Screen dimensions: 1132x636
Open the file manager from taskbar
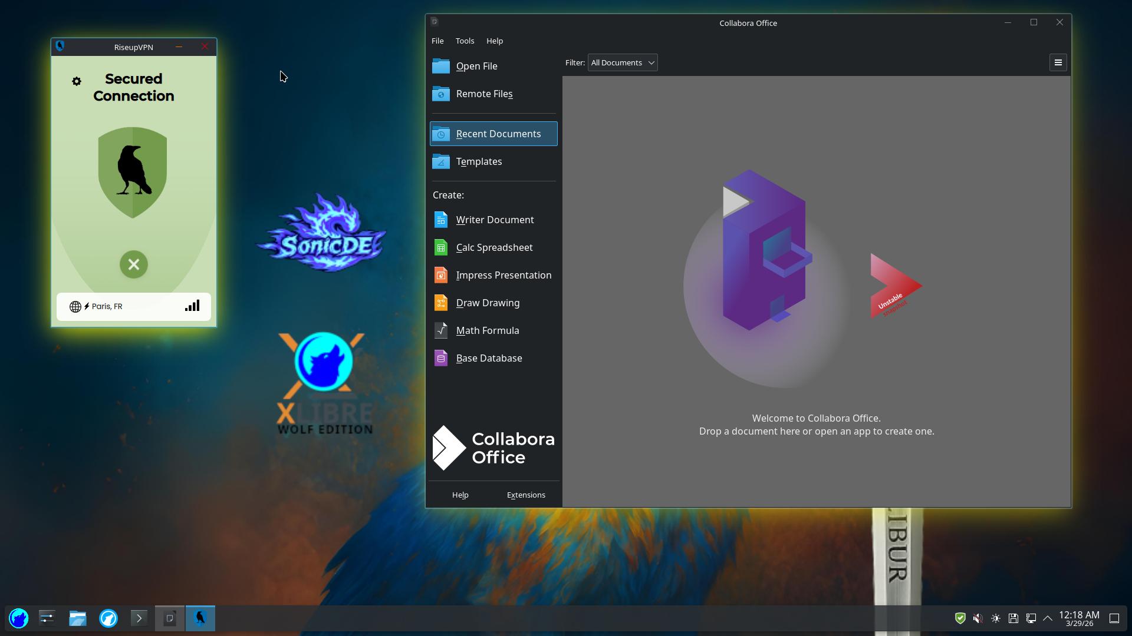78,618
